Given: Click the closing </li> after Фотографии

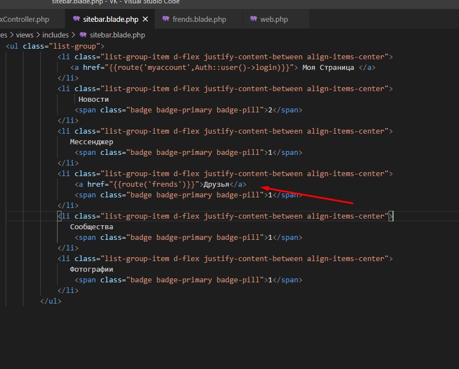Looking at the screenshot, I should pyautogui.click(x=68, y=291).
